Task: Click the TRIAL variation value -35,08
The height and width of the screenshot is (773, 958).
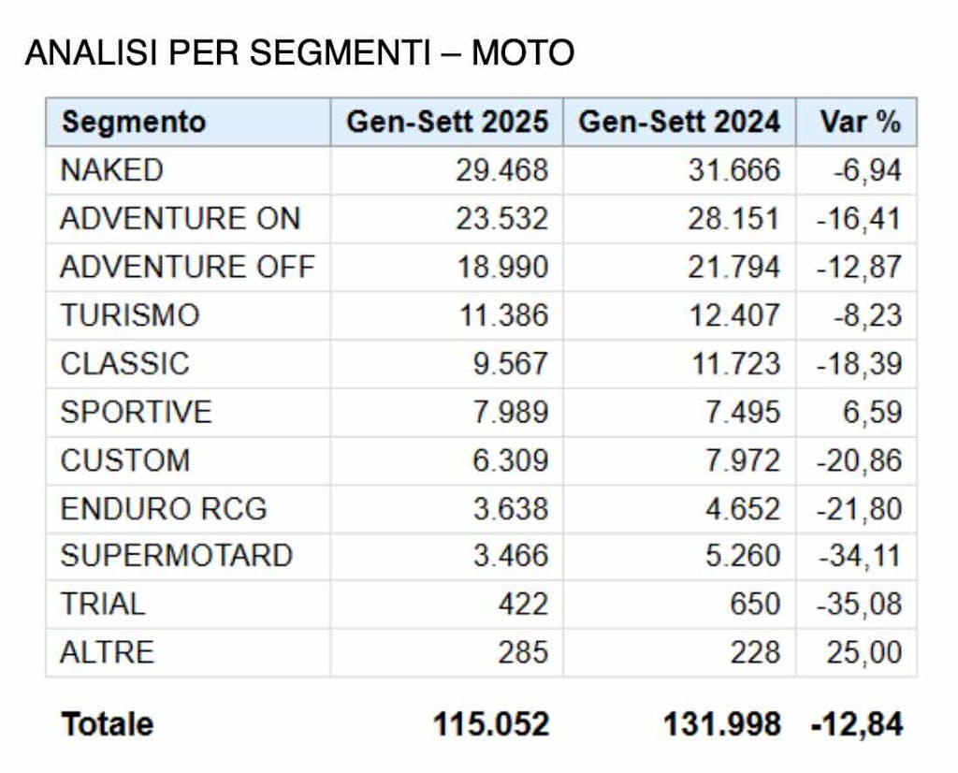Action: click(x=860, y=605)
